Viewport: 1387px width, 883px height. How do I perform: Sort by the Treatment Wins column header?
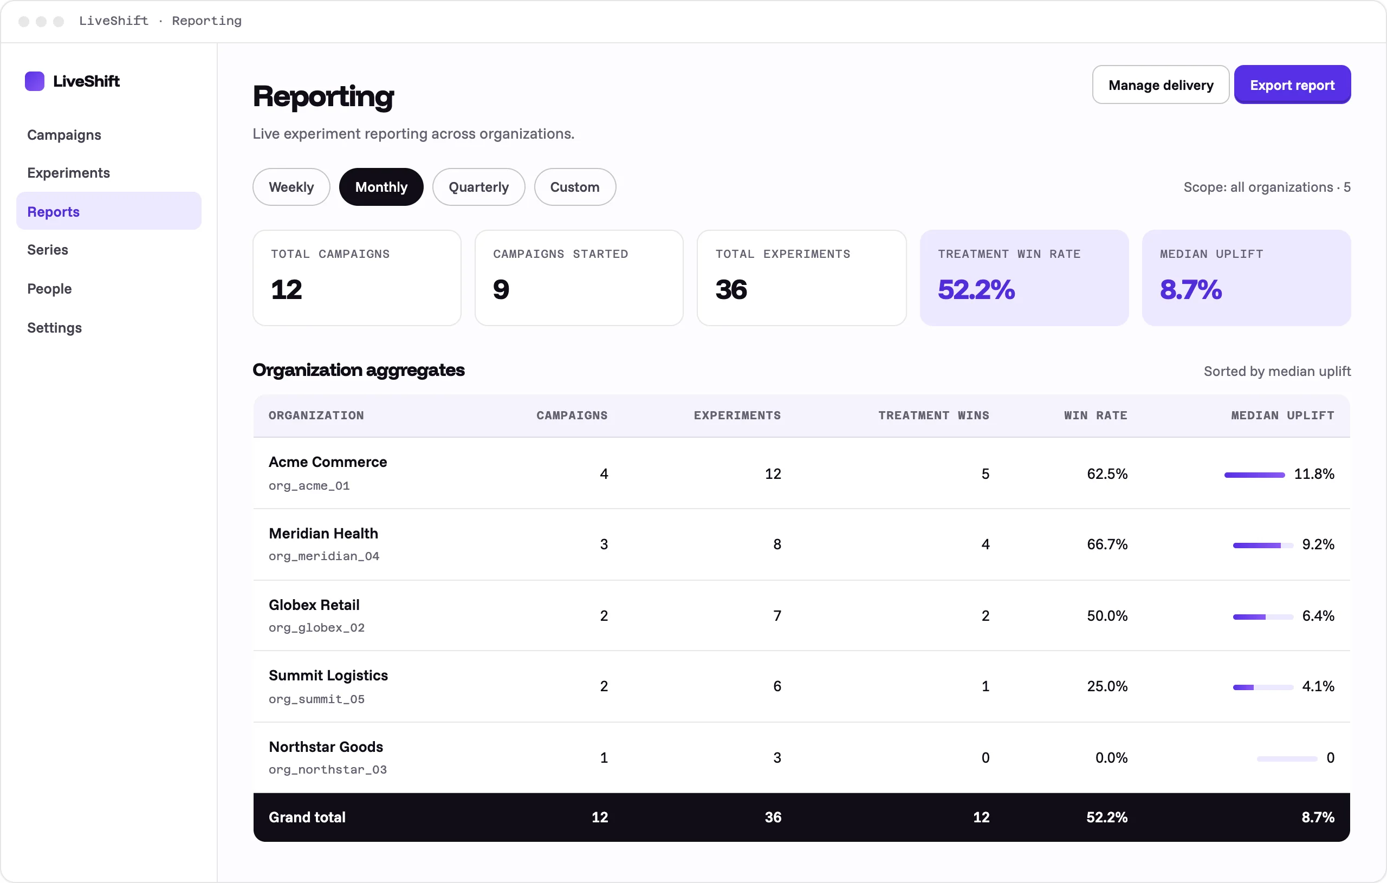tap(934, 415)
